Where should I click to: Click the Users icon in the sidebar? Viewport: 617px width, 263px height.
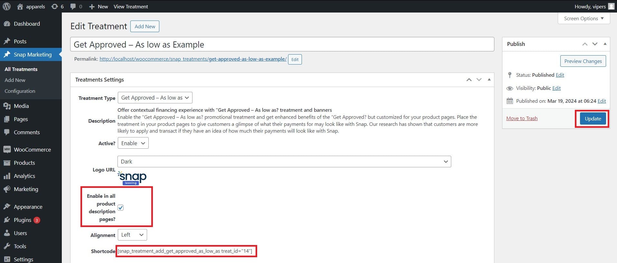tap(7, 233)
